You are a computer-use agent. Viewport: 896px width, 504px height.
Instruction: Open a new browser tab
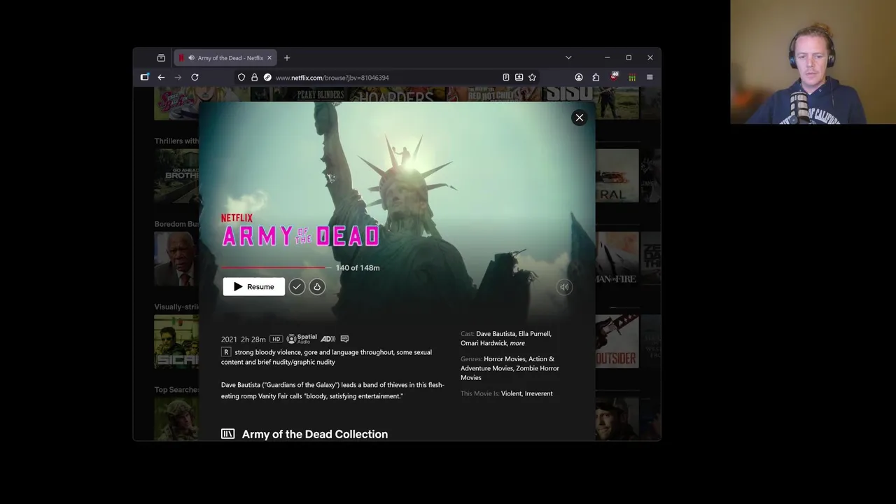(x=287, y=58)
